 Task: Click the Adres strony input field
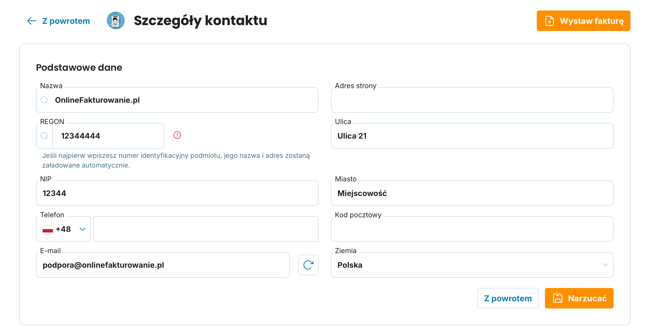click(x=472, y=100)
